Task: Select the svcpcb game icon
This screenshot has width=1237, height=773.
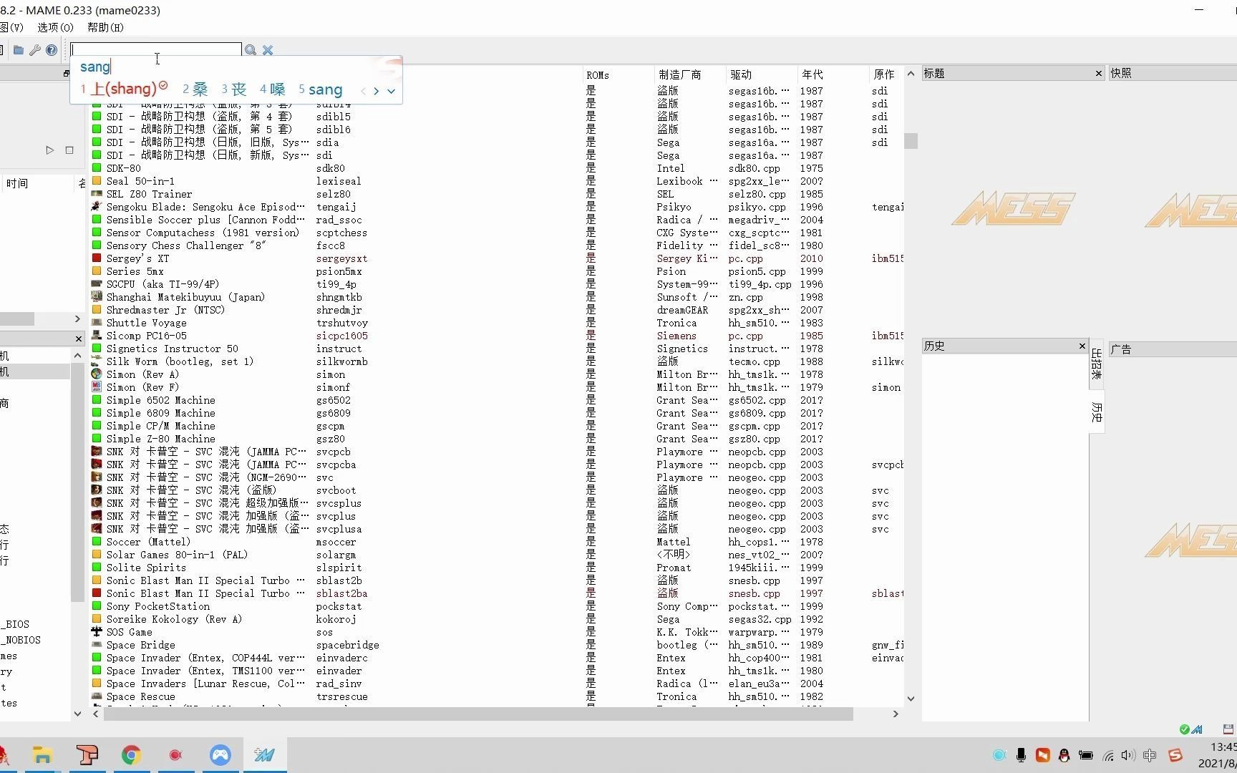Action: point(97,452)
